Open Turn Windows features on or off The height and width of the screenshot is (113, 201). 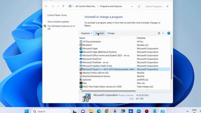[x=61, y=27]
